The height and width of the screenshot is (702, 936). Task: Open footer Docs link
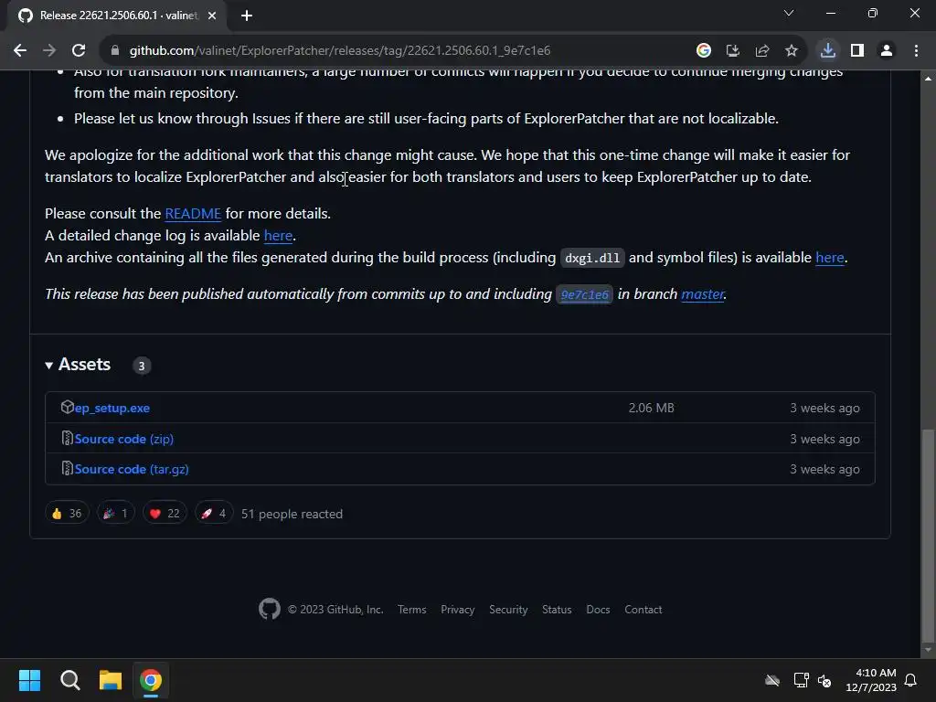pyautogui.click(x=598, y=610)
